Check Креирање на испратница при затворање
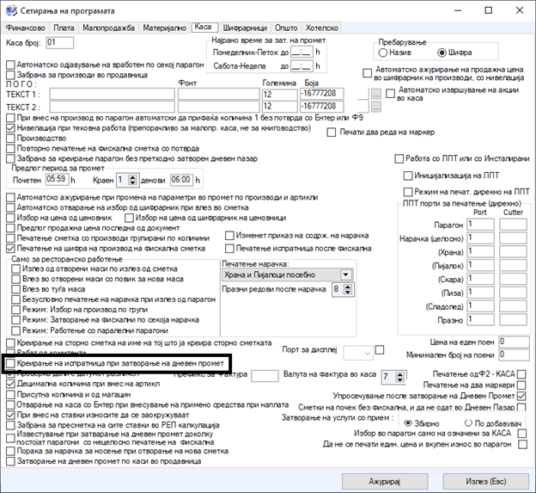The height and width of the screenshot is (493, 536). pos(10,363)
